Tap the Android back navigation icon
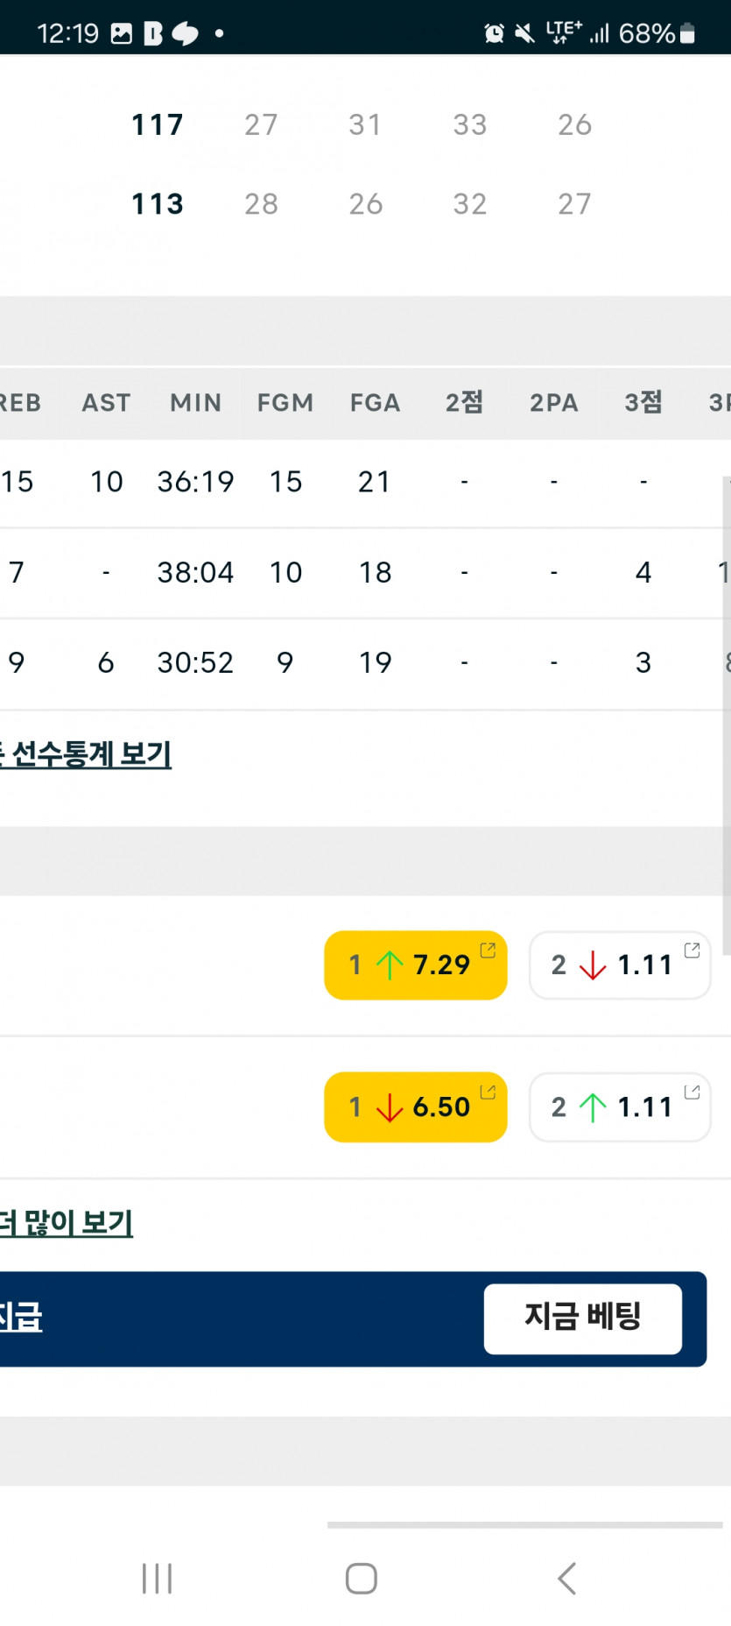Image resolution: width=731 pixels, height=1626 pixels. 566,1578
